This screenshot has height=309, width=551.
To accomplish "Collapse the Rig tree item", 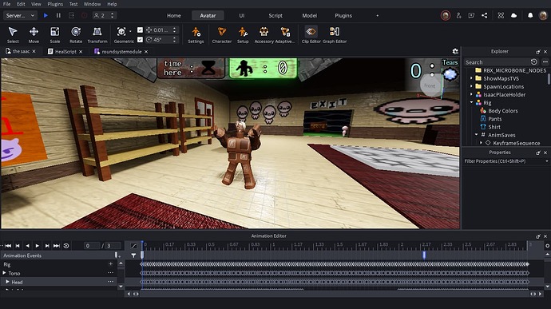I will click(x=472, y=103).
